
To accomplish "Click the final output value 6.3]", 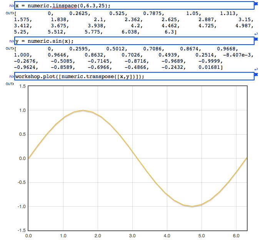I will (x=171, y=32).
